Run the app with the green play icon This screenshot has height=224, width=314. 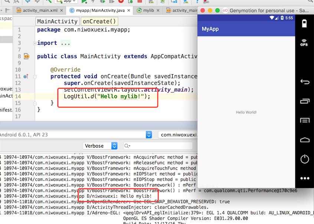coord(84,1)
